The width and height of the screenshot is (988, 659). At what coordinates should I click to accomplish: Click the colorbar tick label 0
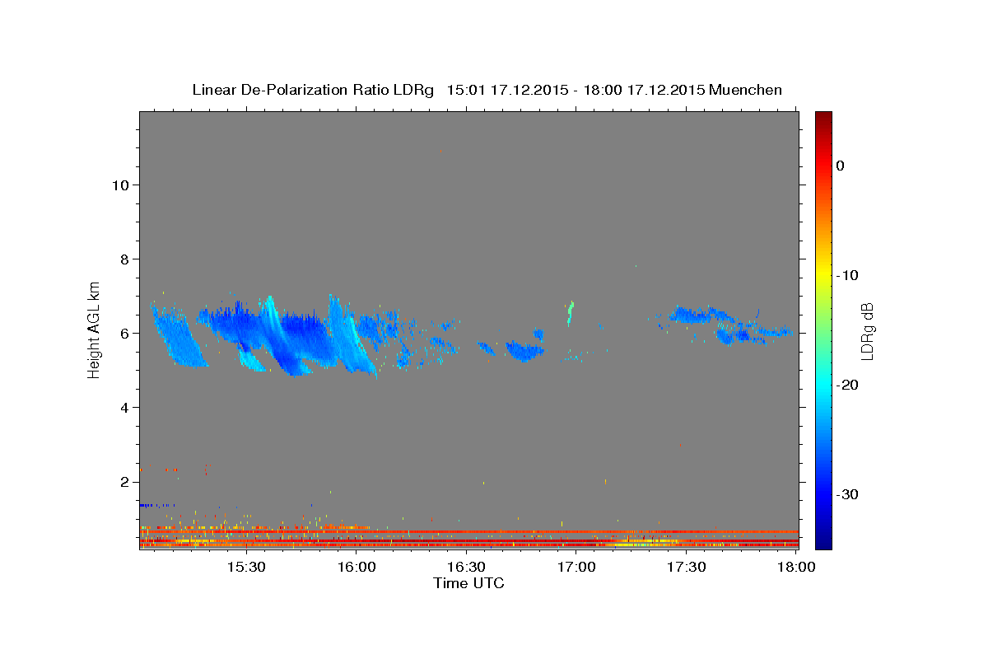click(x=840, y=166)
